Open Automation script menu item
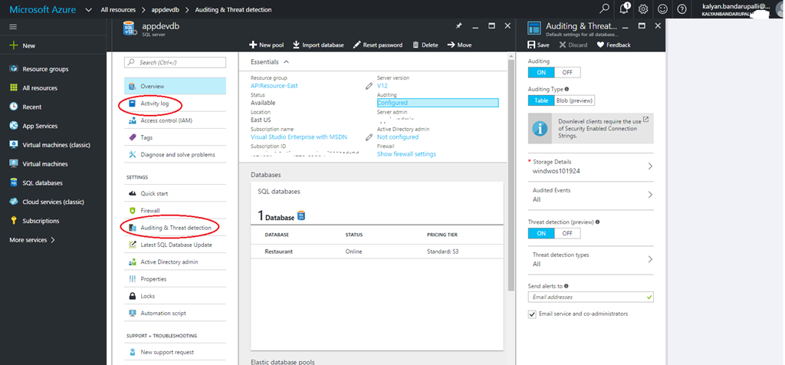Viewport: 785px width, 365px height. pos(176,314)
